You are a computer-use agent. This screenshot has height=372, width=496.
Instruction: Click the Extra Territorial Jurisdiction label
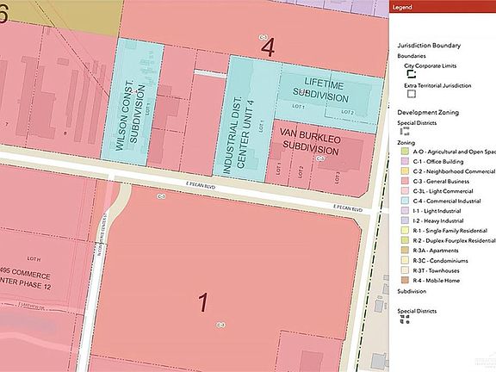[437, 86]
